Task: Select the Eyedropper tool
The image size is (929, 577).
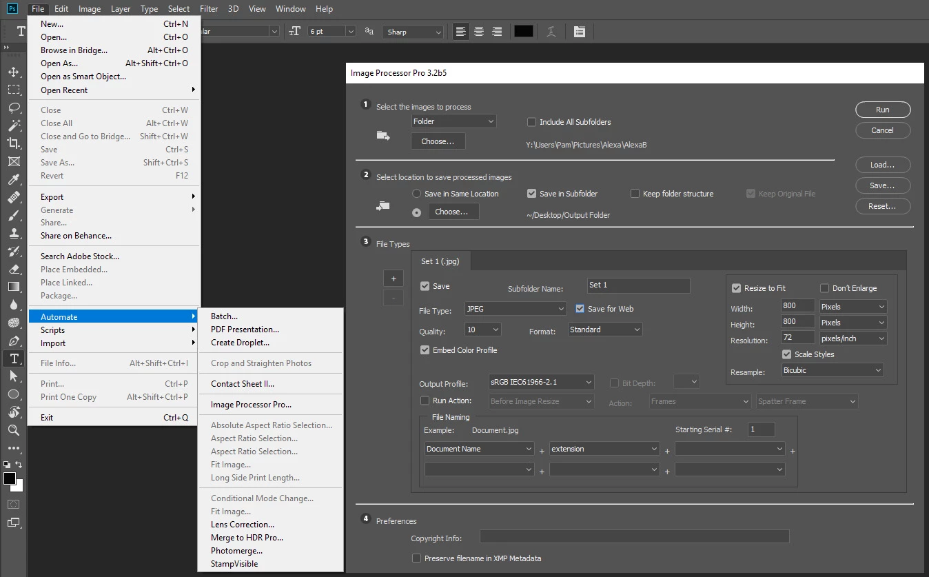Action: 13,179
